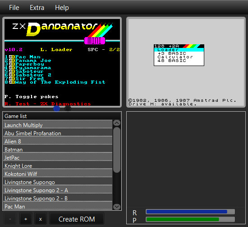The width and height of the screenshot is (248, 227).
Task: Click Saboteur 2 in the preview menu
Action: [33, 75]
